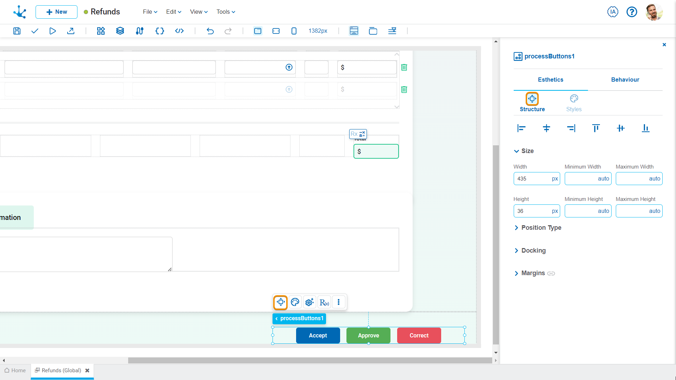
Task: Click the Approve button in processButtons1
Action: pyautogui.click(x=368, y=335)
